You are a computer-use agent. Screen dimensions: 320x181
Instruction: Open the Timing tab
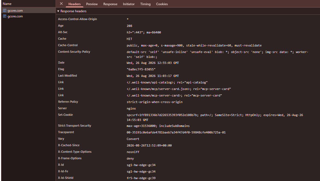click(x=145, y=4)
